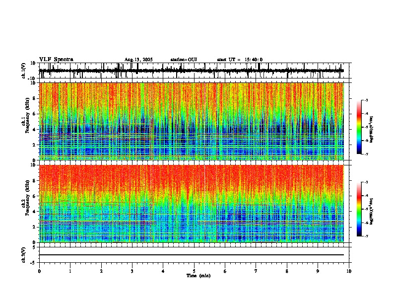Screen dimensions: 393x304
Task: Click the "-7" tick on ch.1 color bar
Action: coord(366,154)
